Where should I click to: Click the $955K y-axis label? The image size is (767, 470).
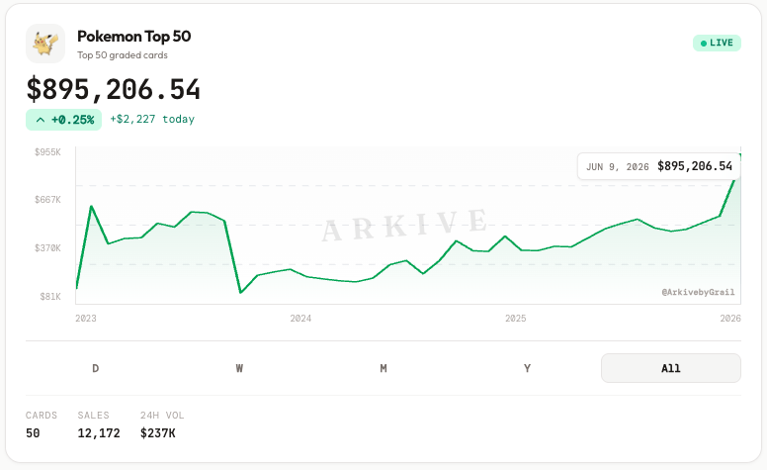pos(47,152)
